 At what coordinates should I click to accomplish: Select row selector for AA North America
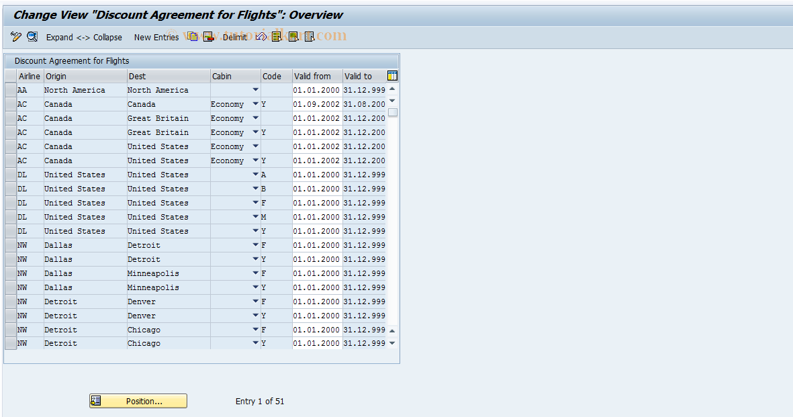pyautogui.click(x=11, y=90)
